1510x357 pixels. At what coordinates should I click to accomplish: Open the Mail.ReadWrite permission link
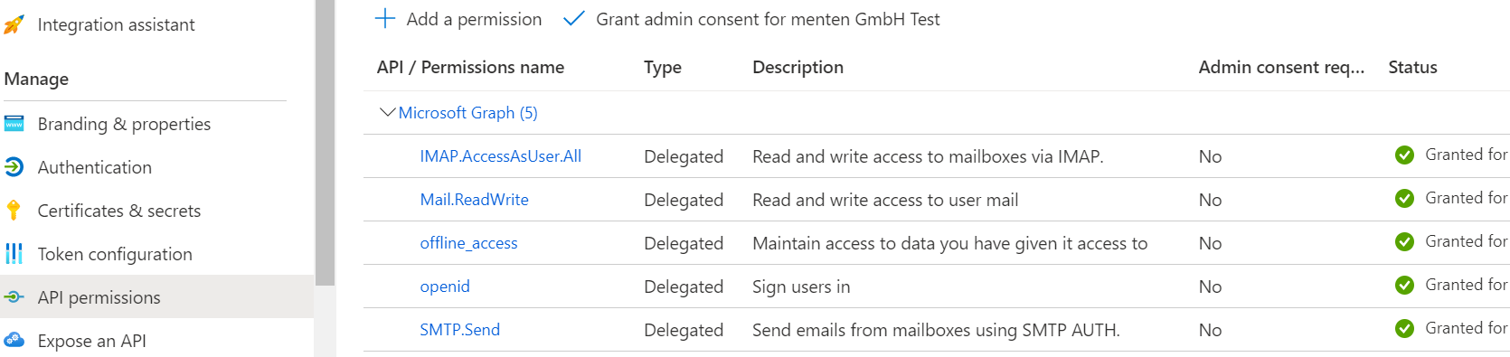pos(474,200)
